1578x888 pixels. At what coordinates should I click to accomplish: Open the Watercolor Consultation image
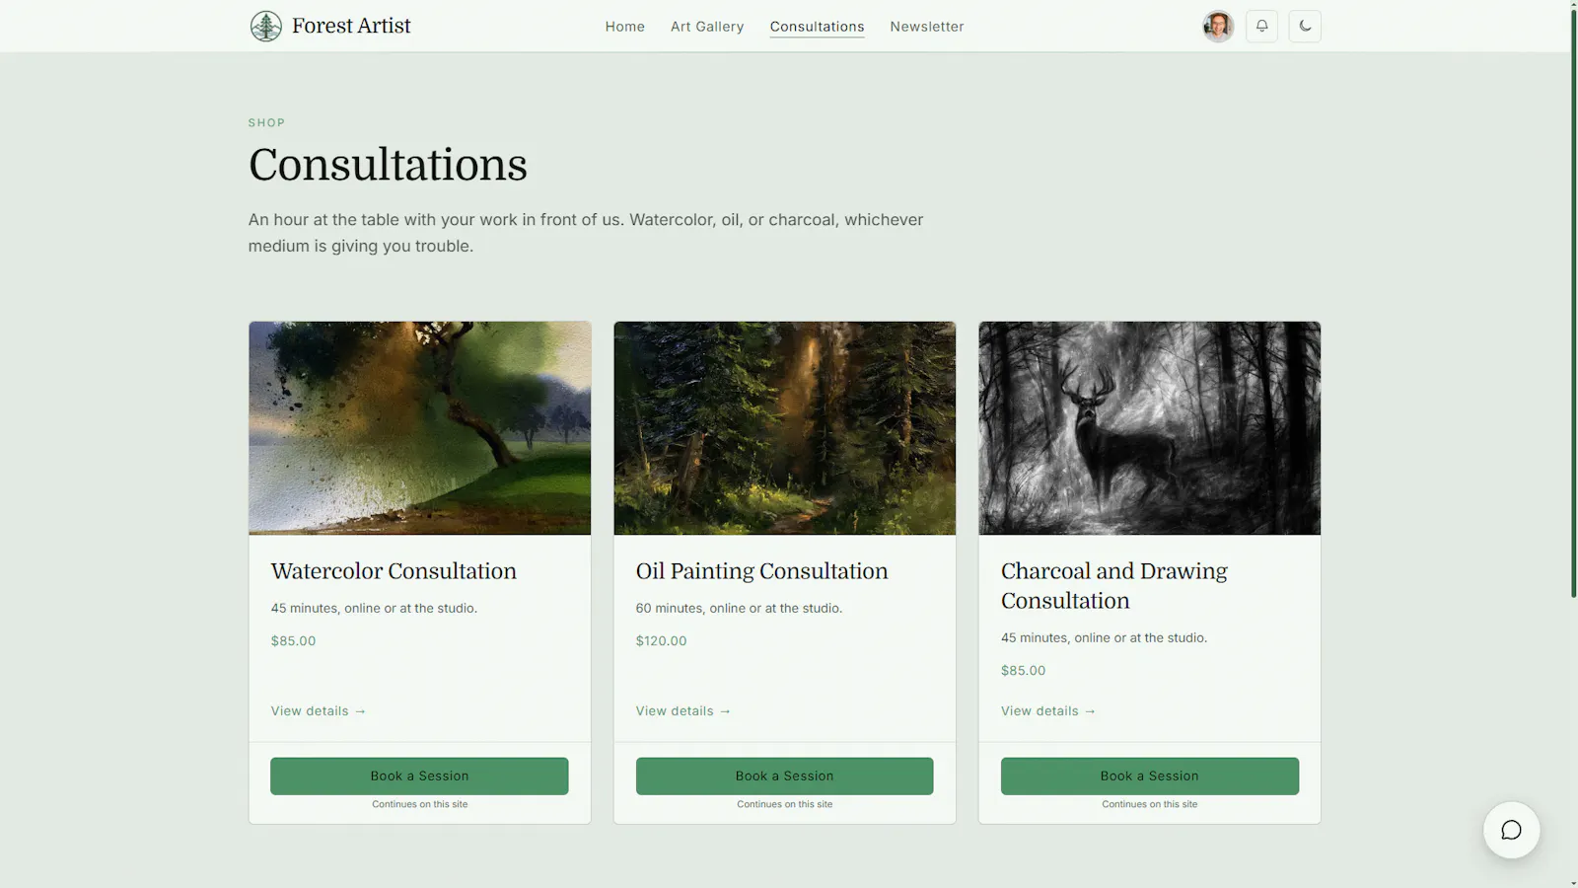point(420,428)
